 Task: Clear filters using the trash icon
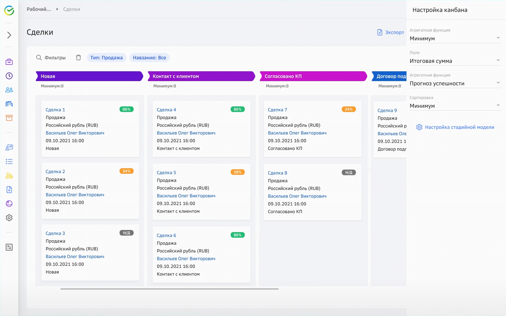click(x=78, y=57)
